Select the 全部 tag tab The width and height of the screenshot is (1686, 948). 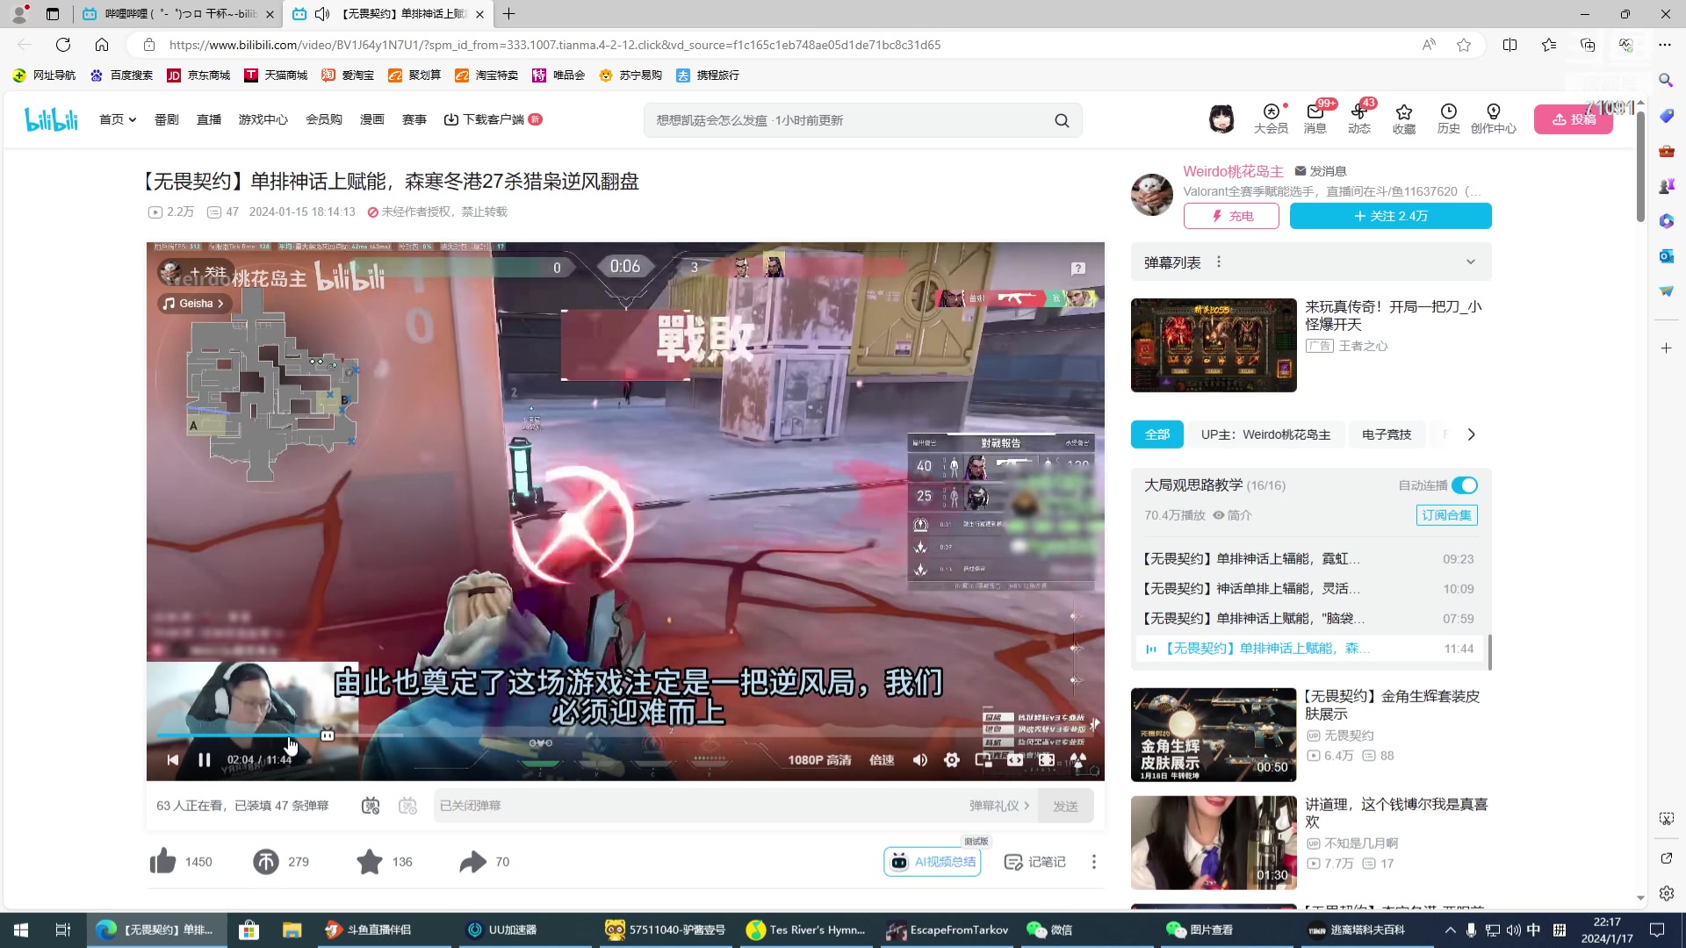1157,434
